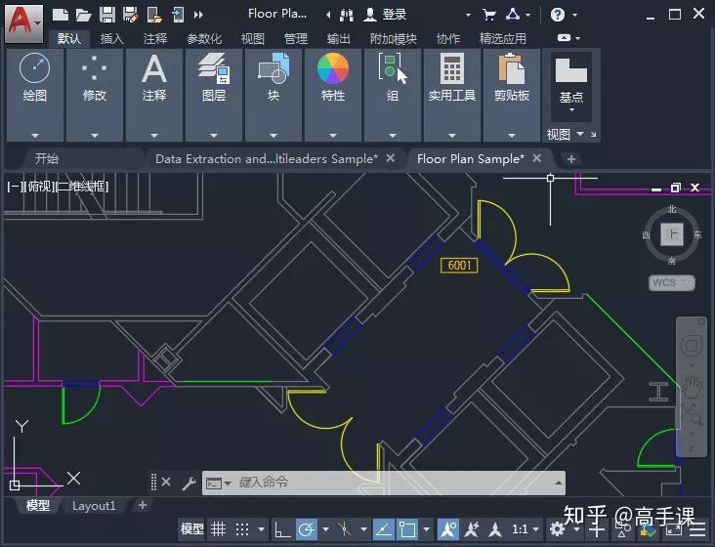The image size is (715, 547).
Task: Click the 登录 sign-in button
Action: (x=394, y=14)
